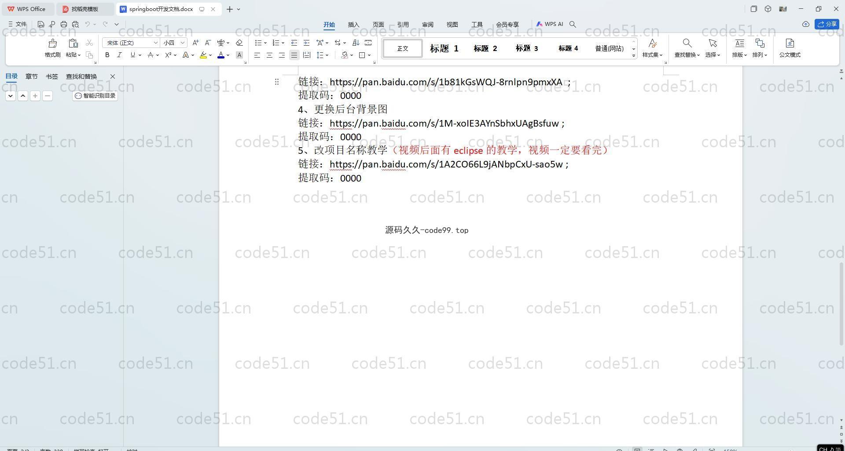Click the paragraph drag handle beside the link line
This screenshot has width=845, height=451.
click(x=276, y=82)
